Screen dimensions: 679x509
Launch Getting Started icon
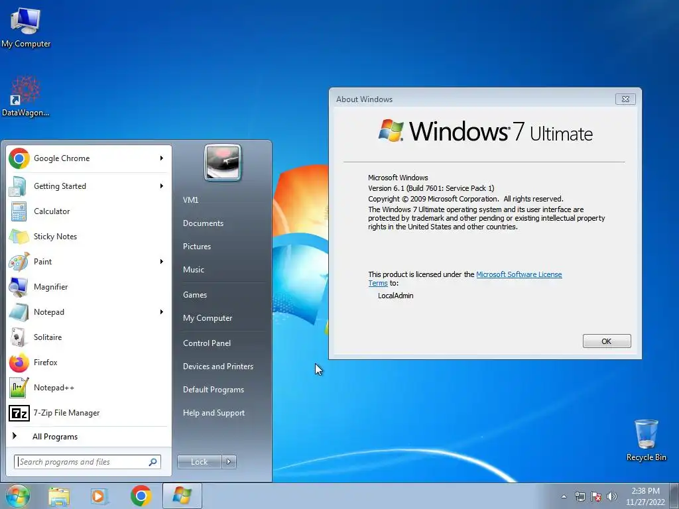click(x=19, y=186)
